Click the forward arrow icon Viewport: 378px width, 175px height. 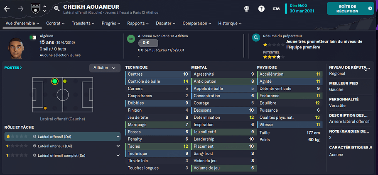(21, 9)
